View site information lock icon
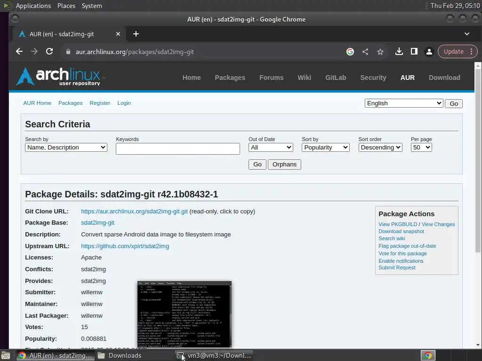This screenshot has height=361, width=482. [68, 52]
